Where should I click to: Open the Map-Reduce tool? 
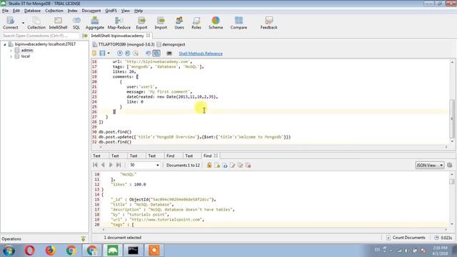coord(119,23)
